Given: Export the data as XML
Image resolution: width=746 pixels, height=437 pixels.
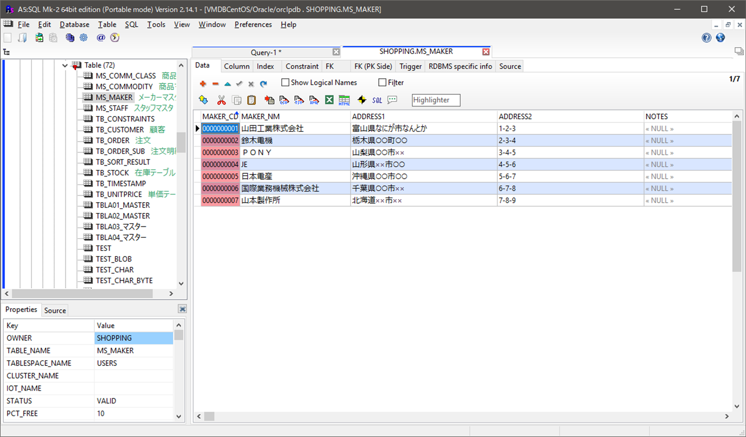Looking at the screenshot, I should coord(314,100).
